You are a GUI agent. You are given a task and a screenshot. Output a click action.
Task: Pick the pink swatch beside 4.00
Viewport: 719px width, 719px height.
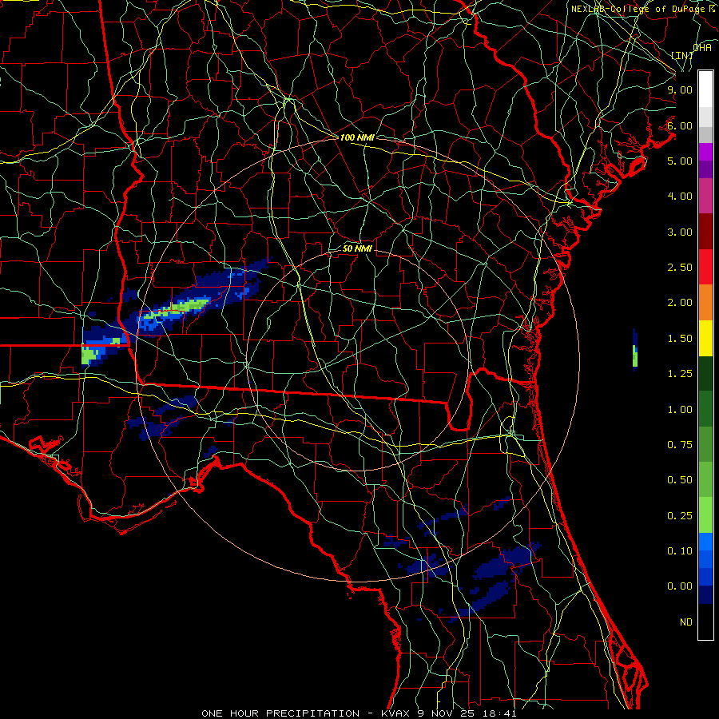pyautogui.click(x=705, y=196)
